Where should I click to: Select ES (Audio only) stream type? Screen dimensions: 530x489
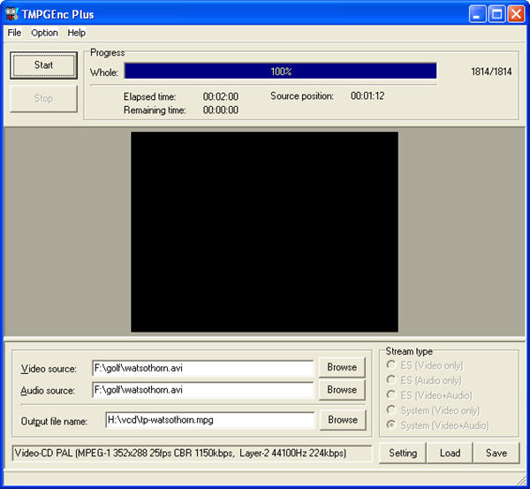pyautogui.click(x=424, y=380)
